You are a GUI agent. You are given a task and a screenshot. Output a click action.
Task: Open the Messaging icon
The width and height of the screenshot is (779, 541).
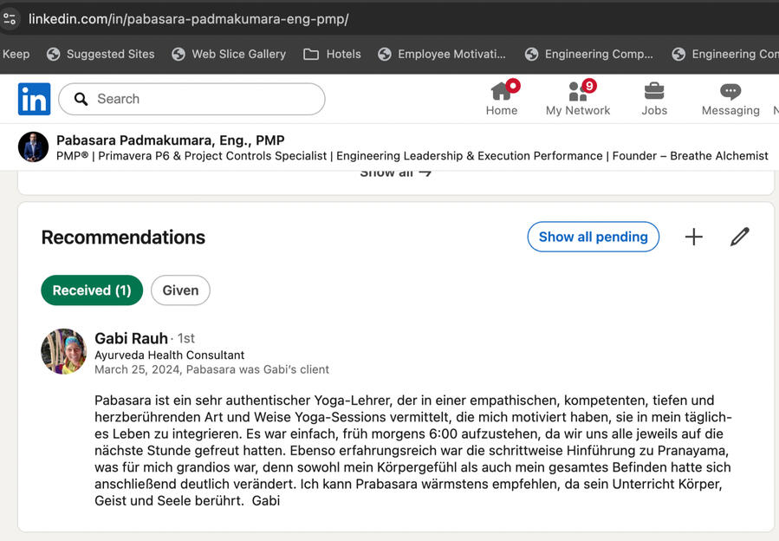coord(730,92)
